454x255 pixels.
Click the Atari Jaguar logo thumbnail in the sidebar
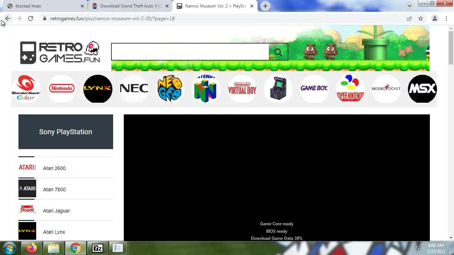pyautogui.click(x=27, y=210)
